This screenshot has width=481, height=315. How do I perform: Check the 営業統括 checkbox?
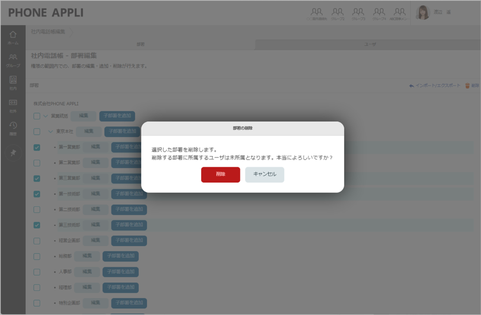[37, 116]
